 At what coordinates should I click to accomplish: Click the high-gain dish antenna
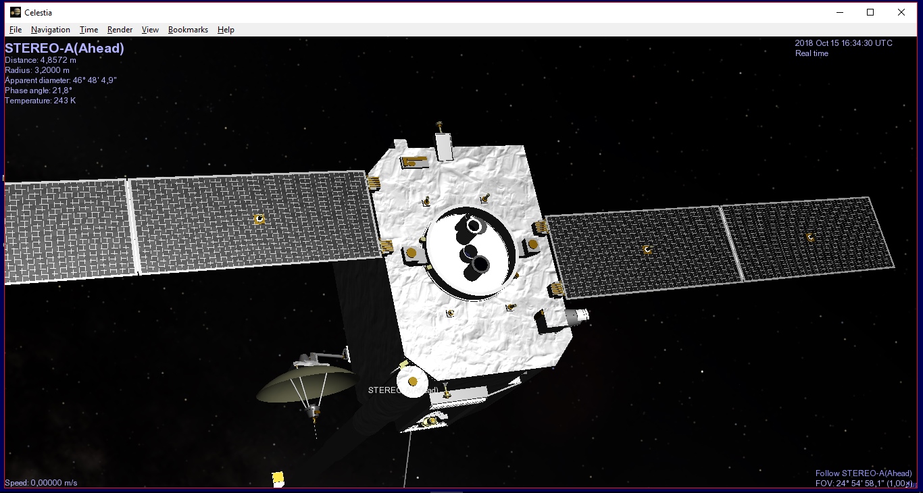coord(305,385)
